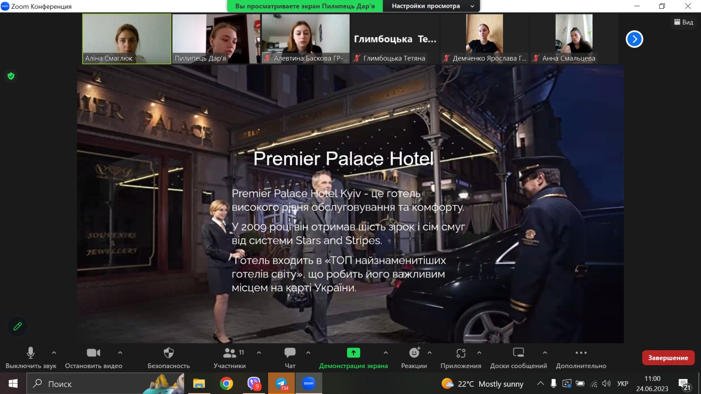Click muted mic icon on Глимбоцька Тетяна
The width and height of the screenshot is (701, 394).
click(x=357, y=58)
